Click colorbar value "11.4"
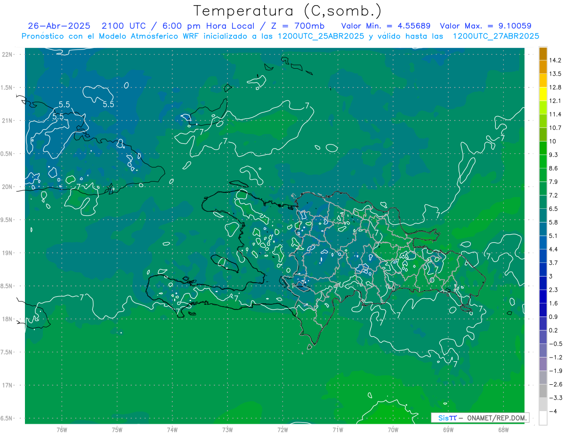Screen dimensions: 565x436 coord(555,114)
